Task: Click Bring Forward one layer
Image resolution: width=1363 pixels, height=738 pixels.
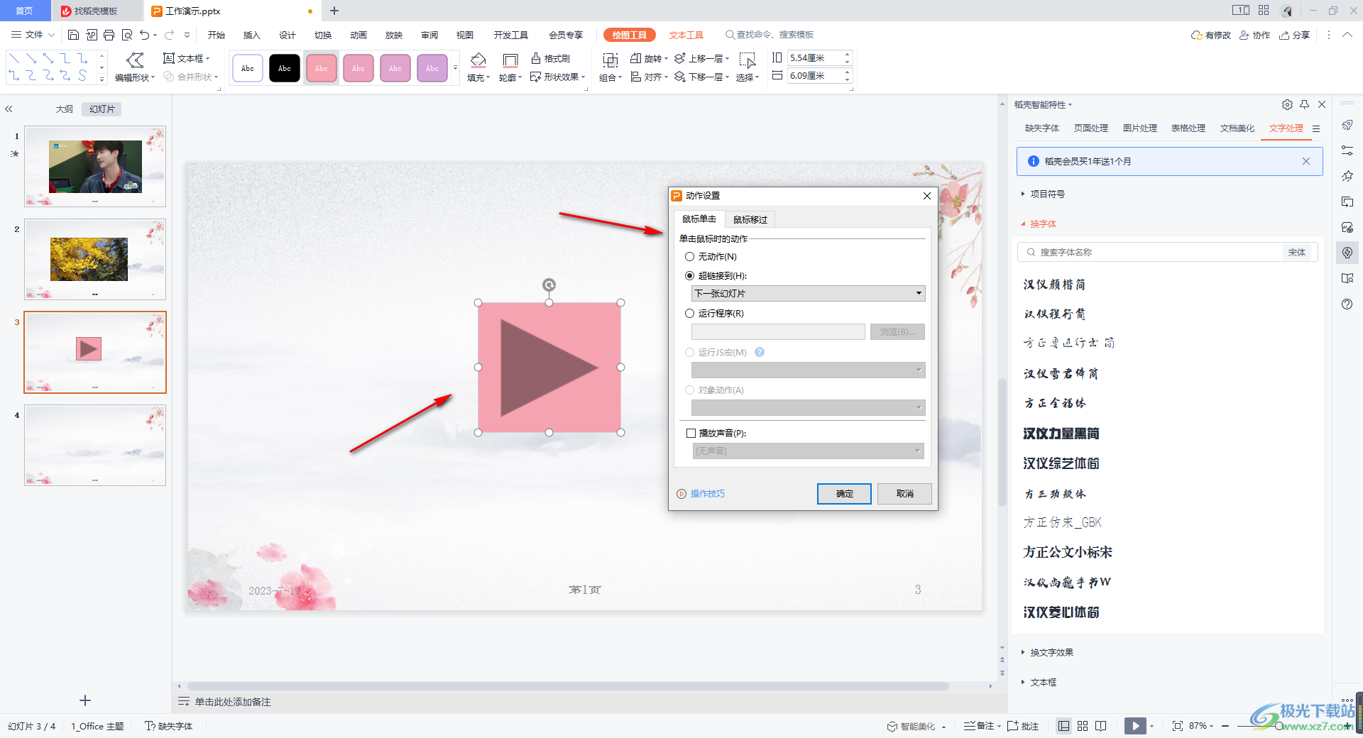Action: [701, 58]
